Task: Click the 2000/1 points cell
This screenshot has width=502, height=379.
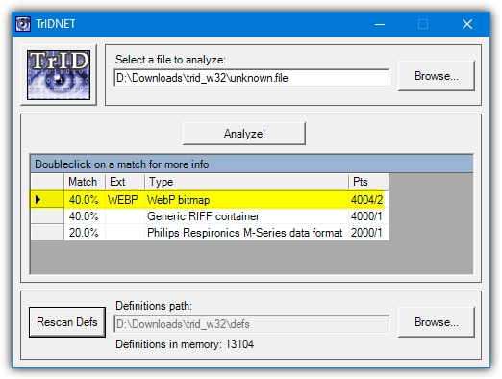Action: click(368, 233)
